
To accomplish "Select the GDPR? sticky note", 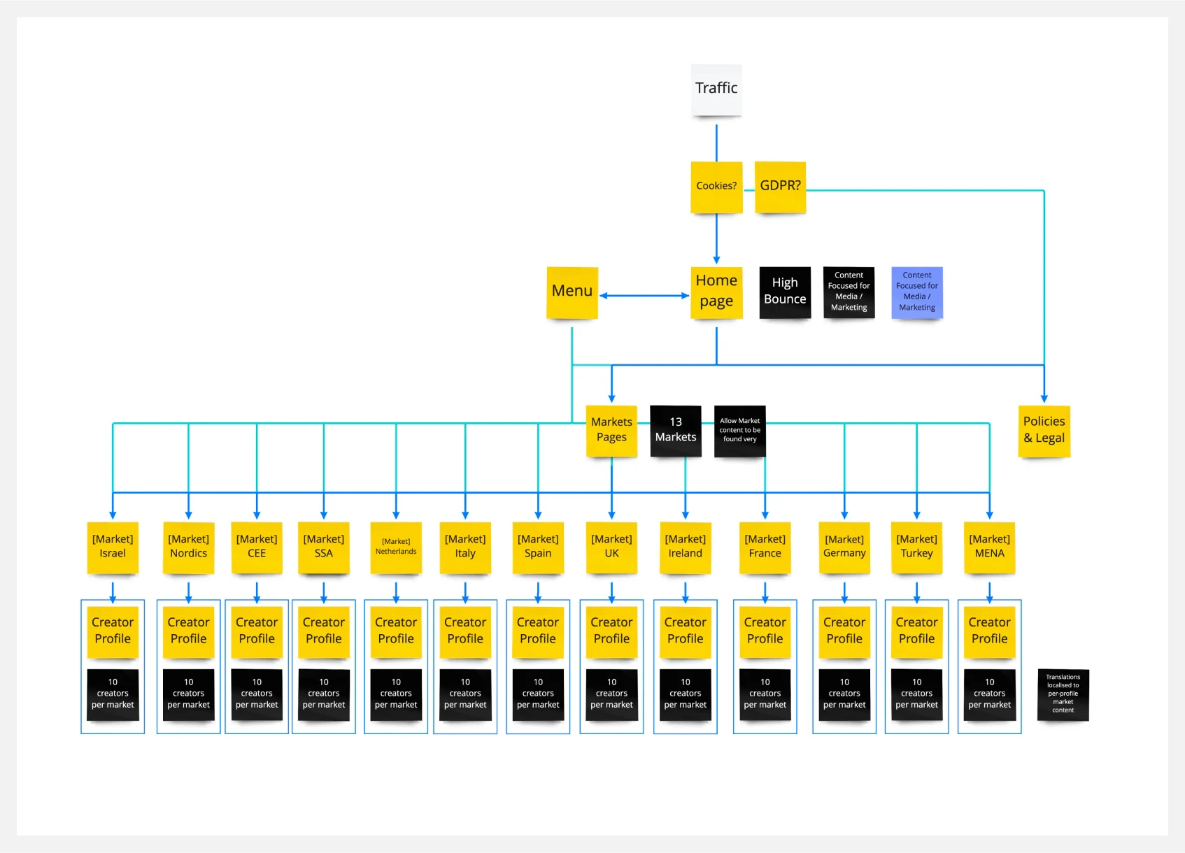I will coord(781,187).
